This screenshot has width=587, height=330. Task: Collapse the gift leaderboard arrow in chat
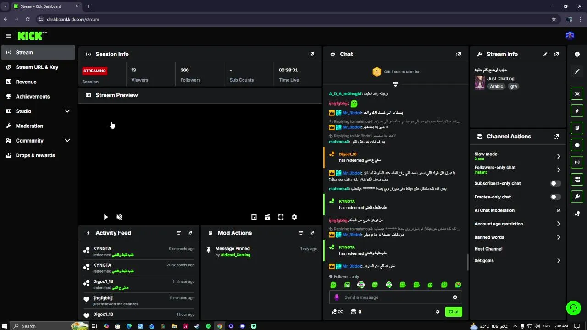(395, 84)
